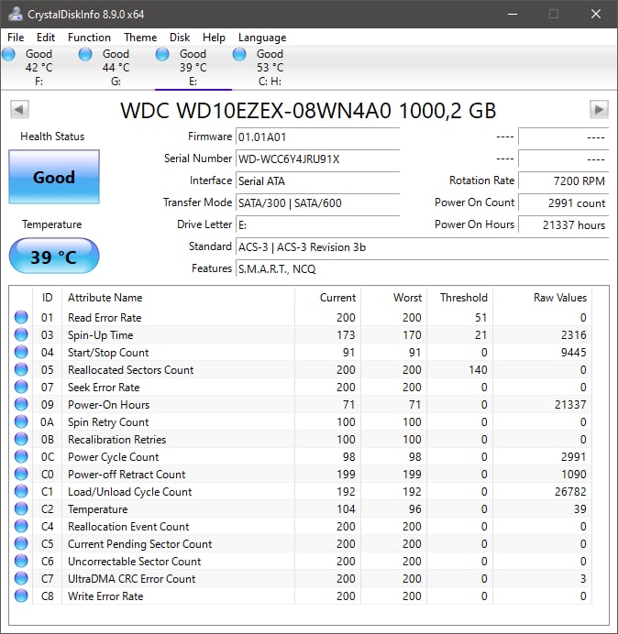Click blue status orb for drive F:
The width and height of the screenshot is (618, 634).
(x=8, y=54)
